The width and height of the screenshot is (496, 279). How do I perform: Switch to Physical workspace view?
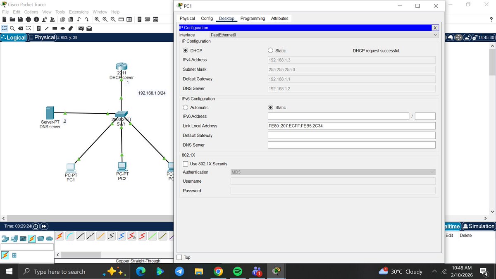[42, 37]
